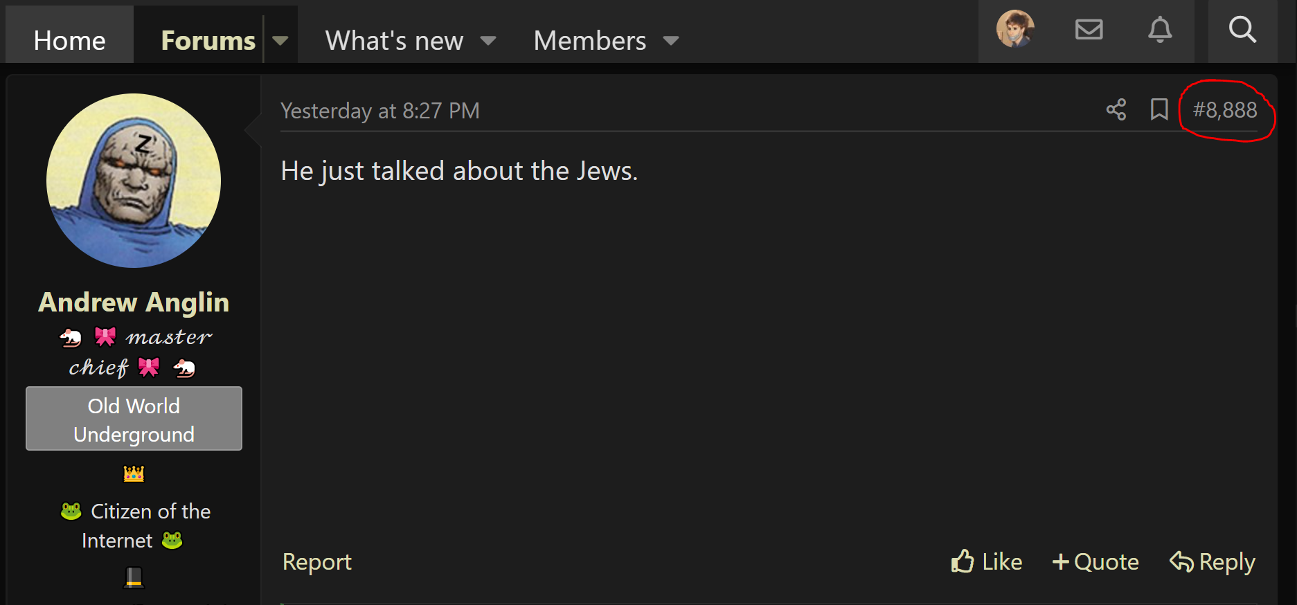Image resolution: width=1297 pixels, height=605 pixels.
Task: Click the share icon on the post
Action: (1116, 109)
